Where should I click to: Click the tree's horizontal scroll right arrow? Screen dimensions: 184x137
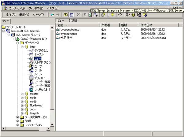pos(48,128)
